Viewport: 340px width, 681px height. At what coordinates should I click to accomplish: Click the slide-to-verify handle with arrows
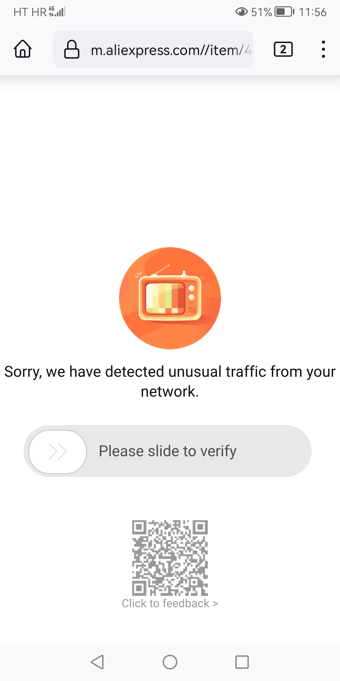[58, 451]
